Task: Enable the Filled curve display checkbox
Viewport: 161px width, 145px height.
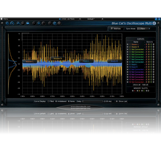Action: 48,101
